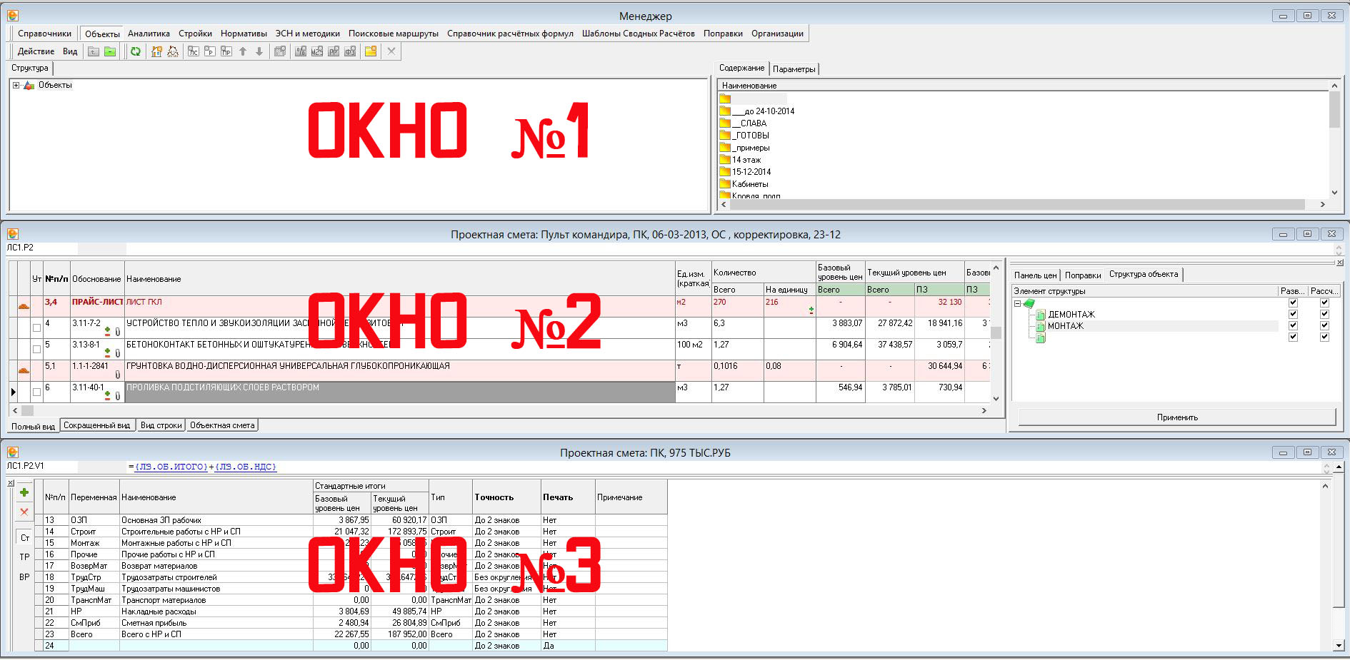Click the yellow folder settings icon
This screenshot has height=660, width=1350.
[371, 51]
